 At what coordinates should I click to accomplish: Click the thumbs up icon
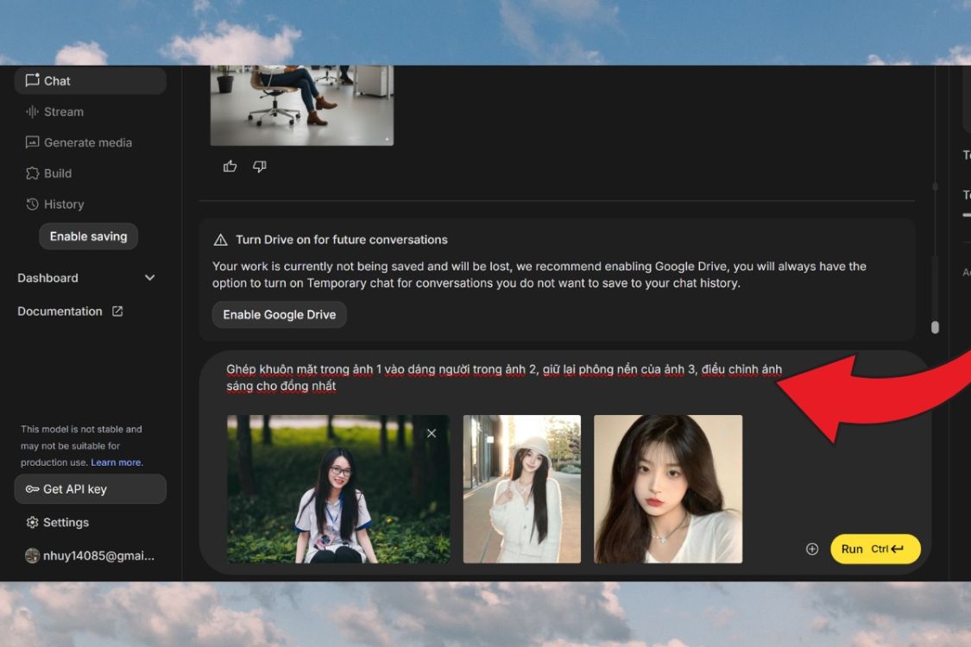230,166
